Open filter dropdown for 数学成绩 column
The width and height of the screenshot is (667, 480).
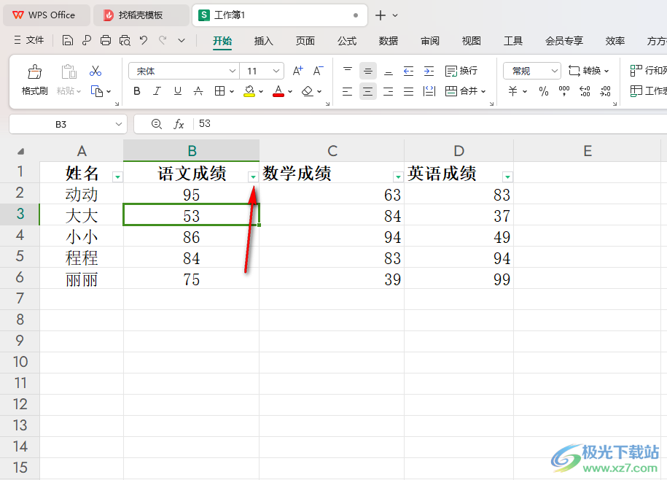click(x=398, y=177)
